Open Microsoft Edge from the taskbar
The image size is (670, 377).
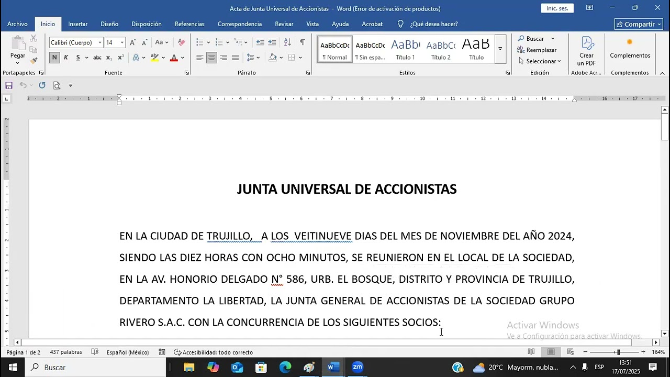[x=285, y=367]
